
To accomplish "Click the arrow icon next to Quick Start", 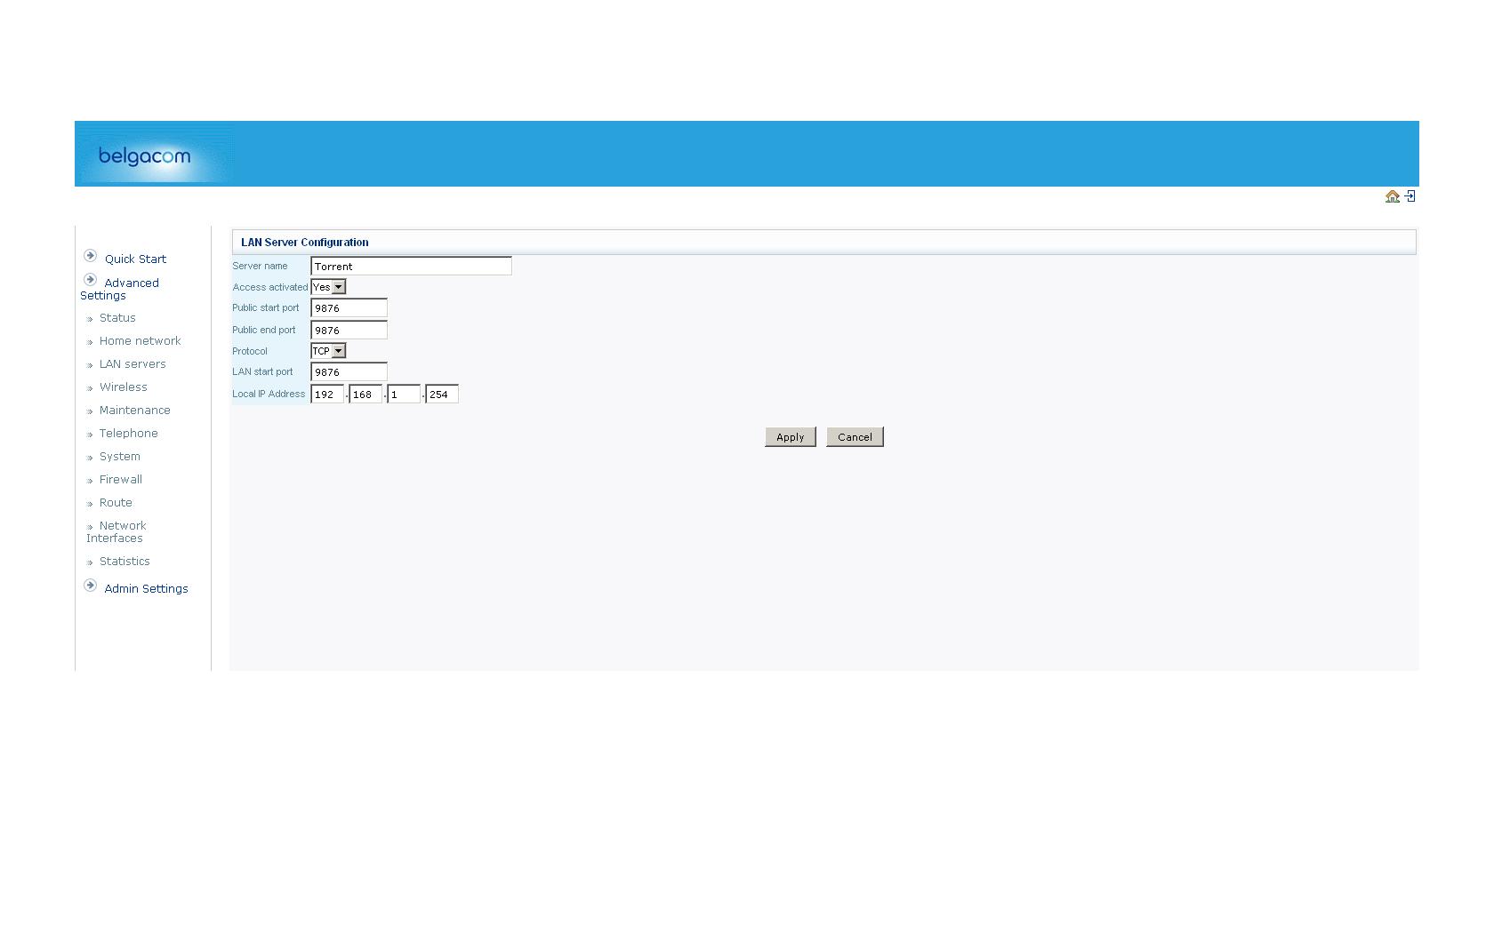I will click(90, 256).
